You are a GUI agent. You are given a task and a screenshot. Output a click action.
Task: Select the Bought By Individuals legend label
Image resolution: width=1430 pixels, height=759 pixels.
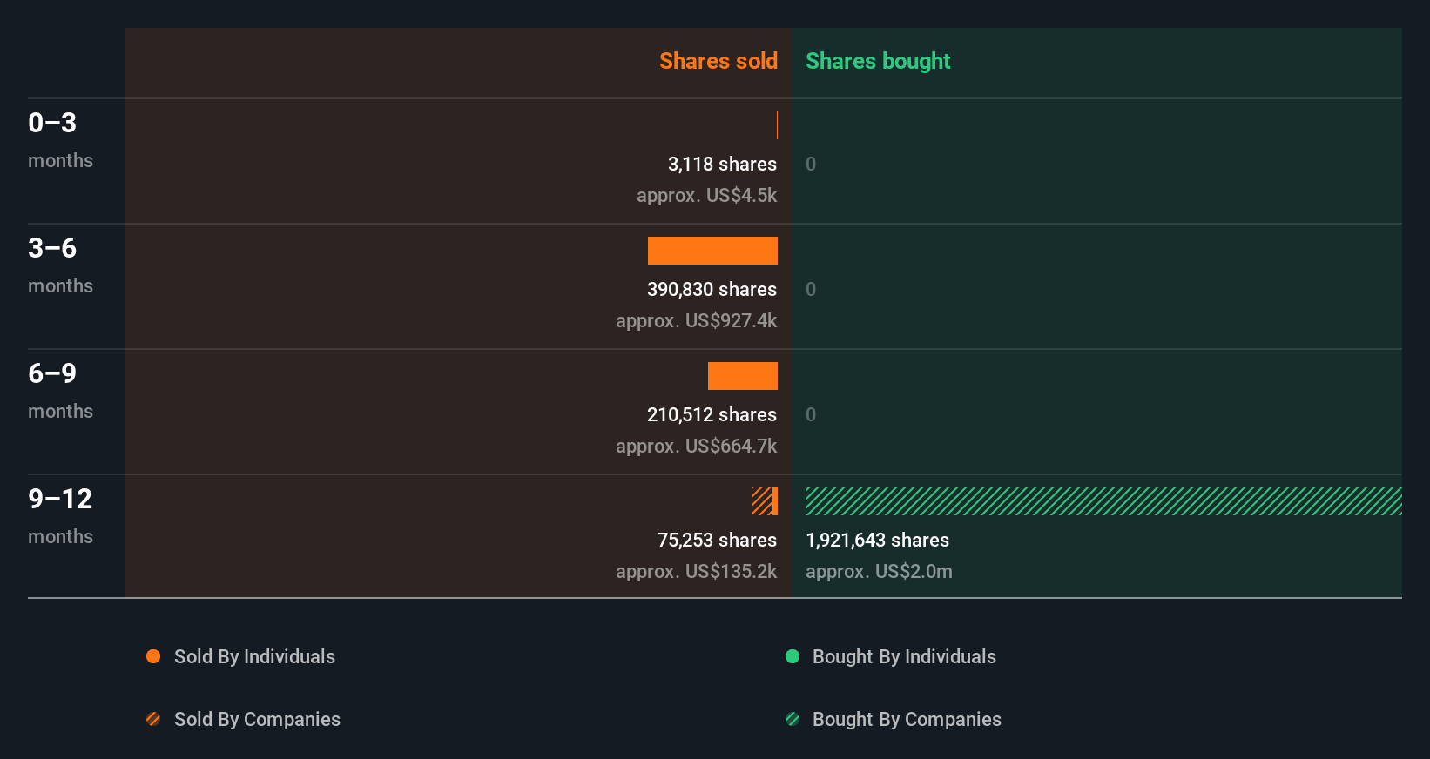(904, 656)
